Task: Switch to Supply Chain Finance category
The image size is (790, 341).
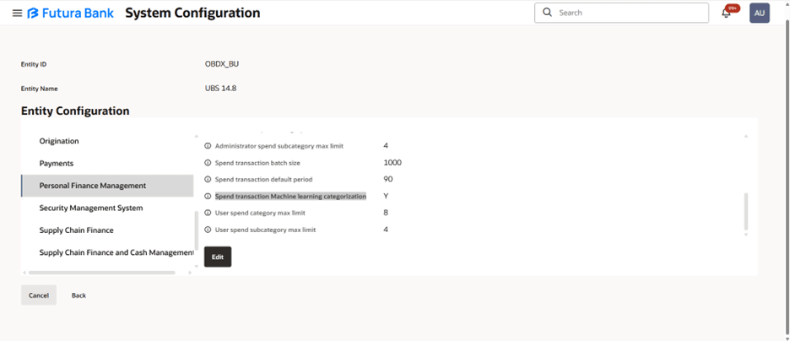Action: click(76, 230)
